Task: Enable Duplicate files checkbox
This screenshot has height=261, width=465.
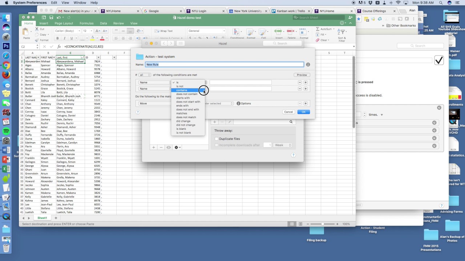Action: click(217, 139)
